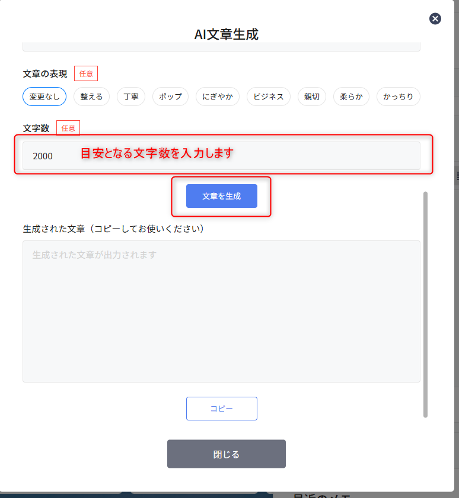The image size is (459, 498).
Task: Choose the 整える expression option
Action: pos(91,97)
